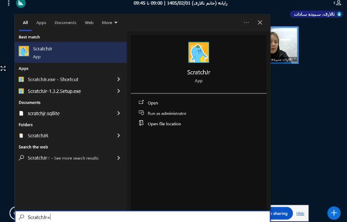The width and height of the screenshot is (347, 222).
Task: Click the Open file location icon
Action: click(x=141, y=123)
